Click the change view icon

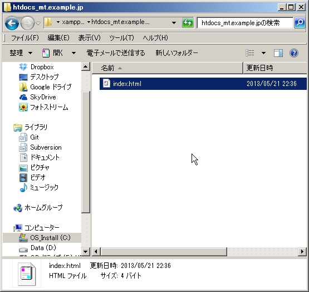[250, 53]
